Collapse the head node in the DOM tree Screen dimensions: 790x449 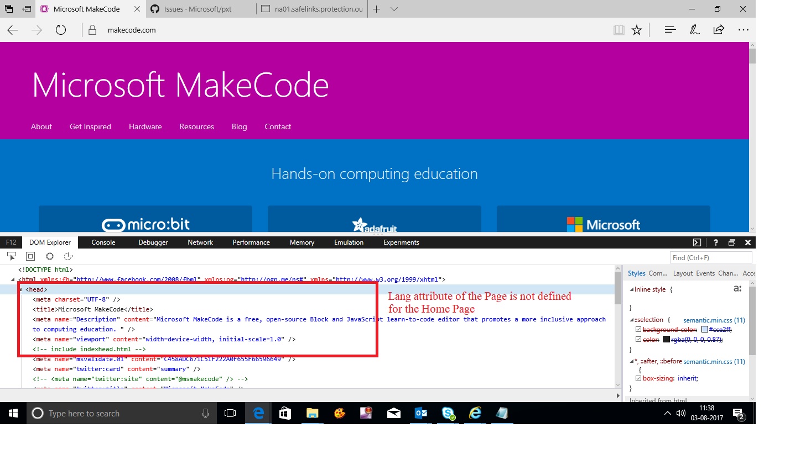pos(22,289)
